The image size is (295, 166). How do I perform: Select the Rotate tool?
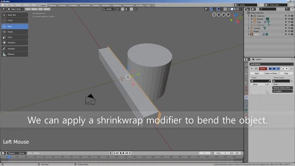pyautogui.click(x=15, y=32)
